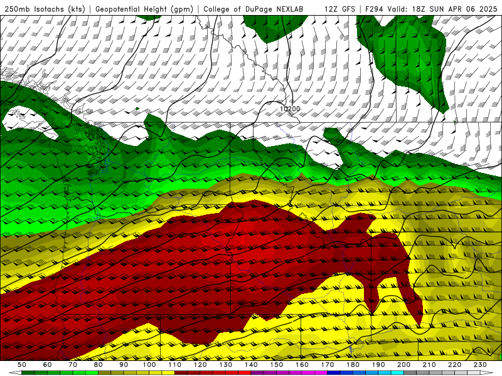The image size is (502, 376).
Task: Click the left arrow end of the color bar
Action: pyautogui.click(x=15, y=373)
